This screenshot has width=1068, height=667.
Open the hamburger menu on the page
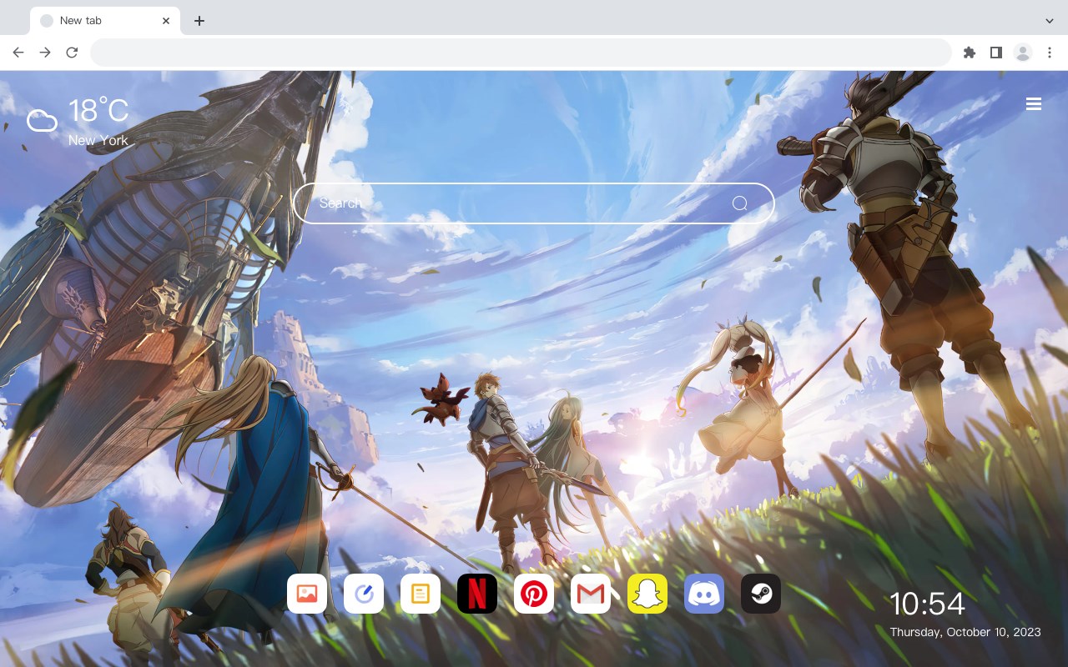1034,104
